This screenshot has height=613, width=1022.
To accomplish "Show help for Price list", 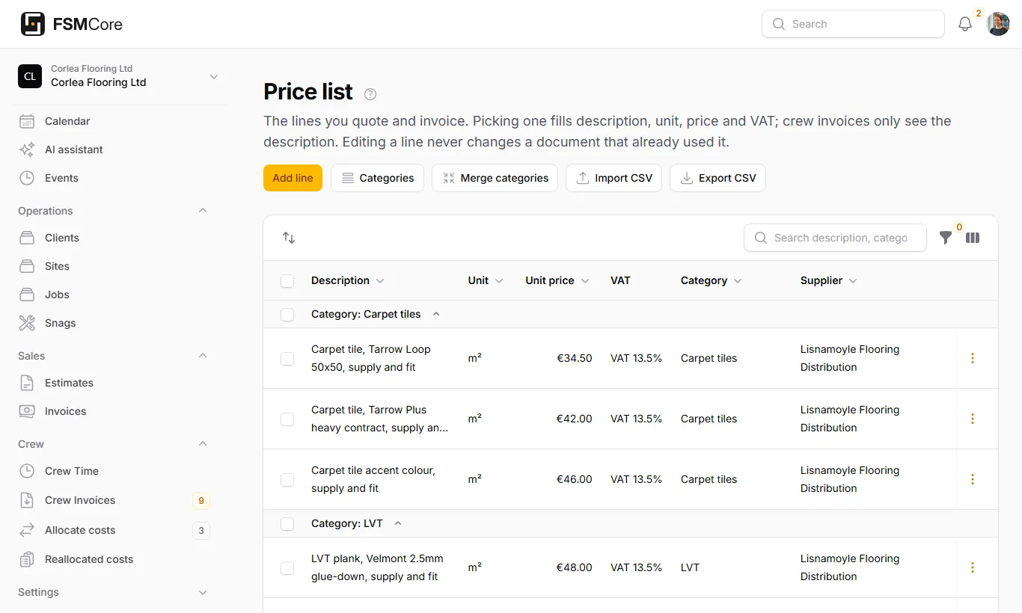I will click(x=370, y=94).
